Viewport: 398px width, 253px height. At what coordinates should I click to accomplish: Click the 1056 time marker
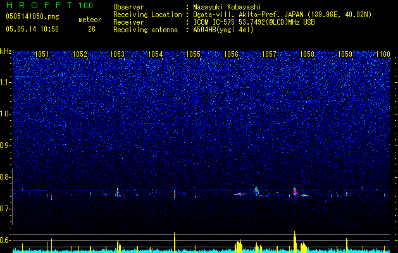231,54
